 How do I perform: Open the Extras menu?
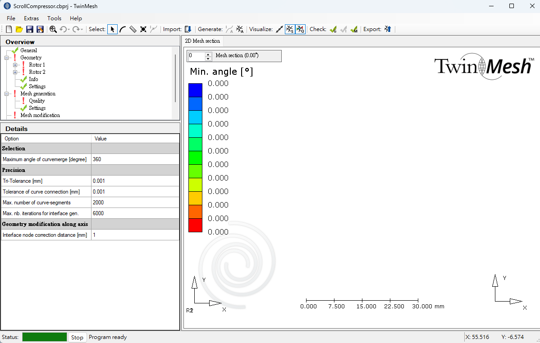(x=32, y=18)
